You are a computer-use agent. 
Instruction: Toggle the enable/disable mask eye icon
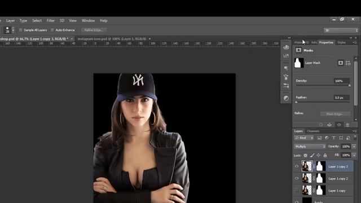coord(339,125)
